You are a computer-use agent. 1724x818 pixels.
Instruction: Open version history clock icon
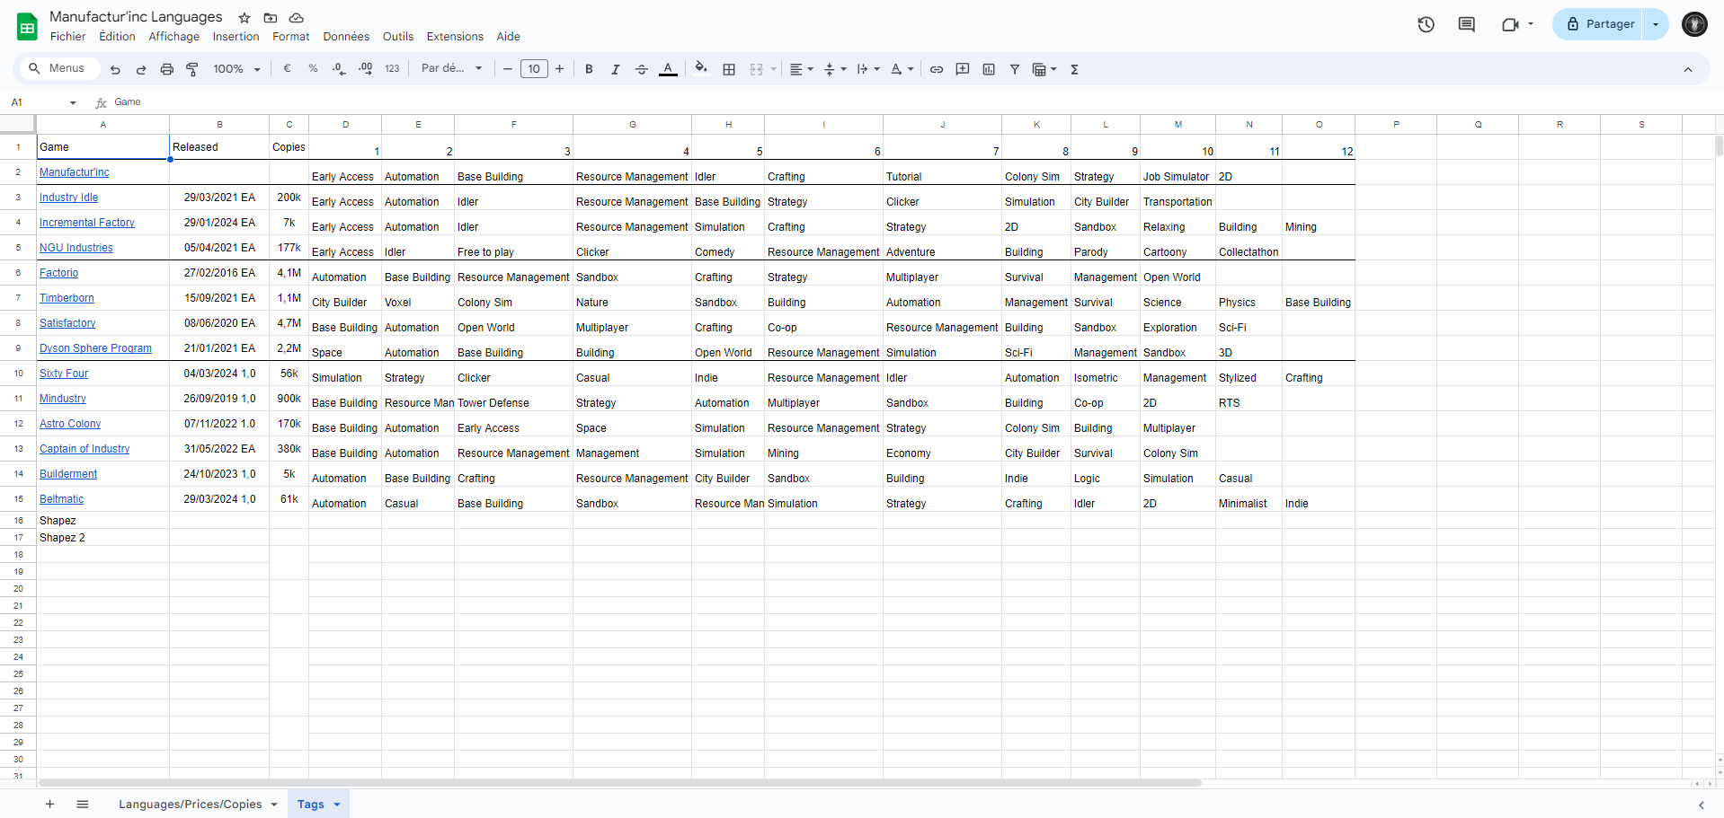pyautogui.click(x=1426, y=24)
